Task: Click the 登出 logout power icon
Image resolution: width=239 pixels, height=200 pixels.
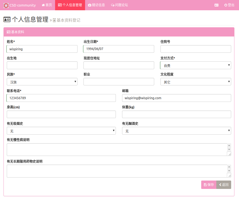Action: pyautogui.click(x=225, y=5)
